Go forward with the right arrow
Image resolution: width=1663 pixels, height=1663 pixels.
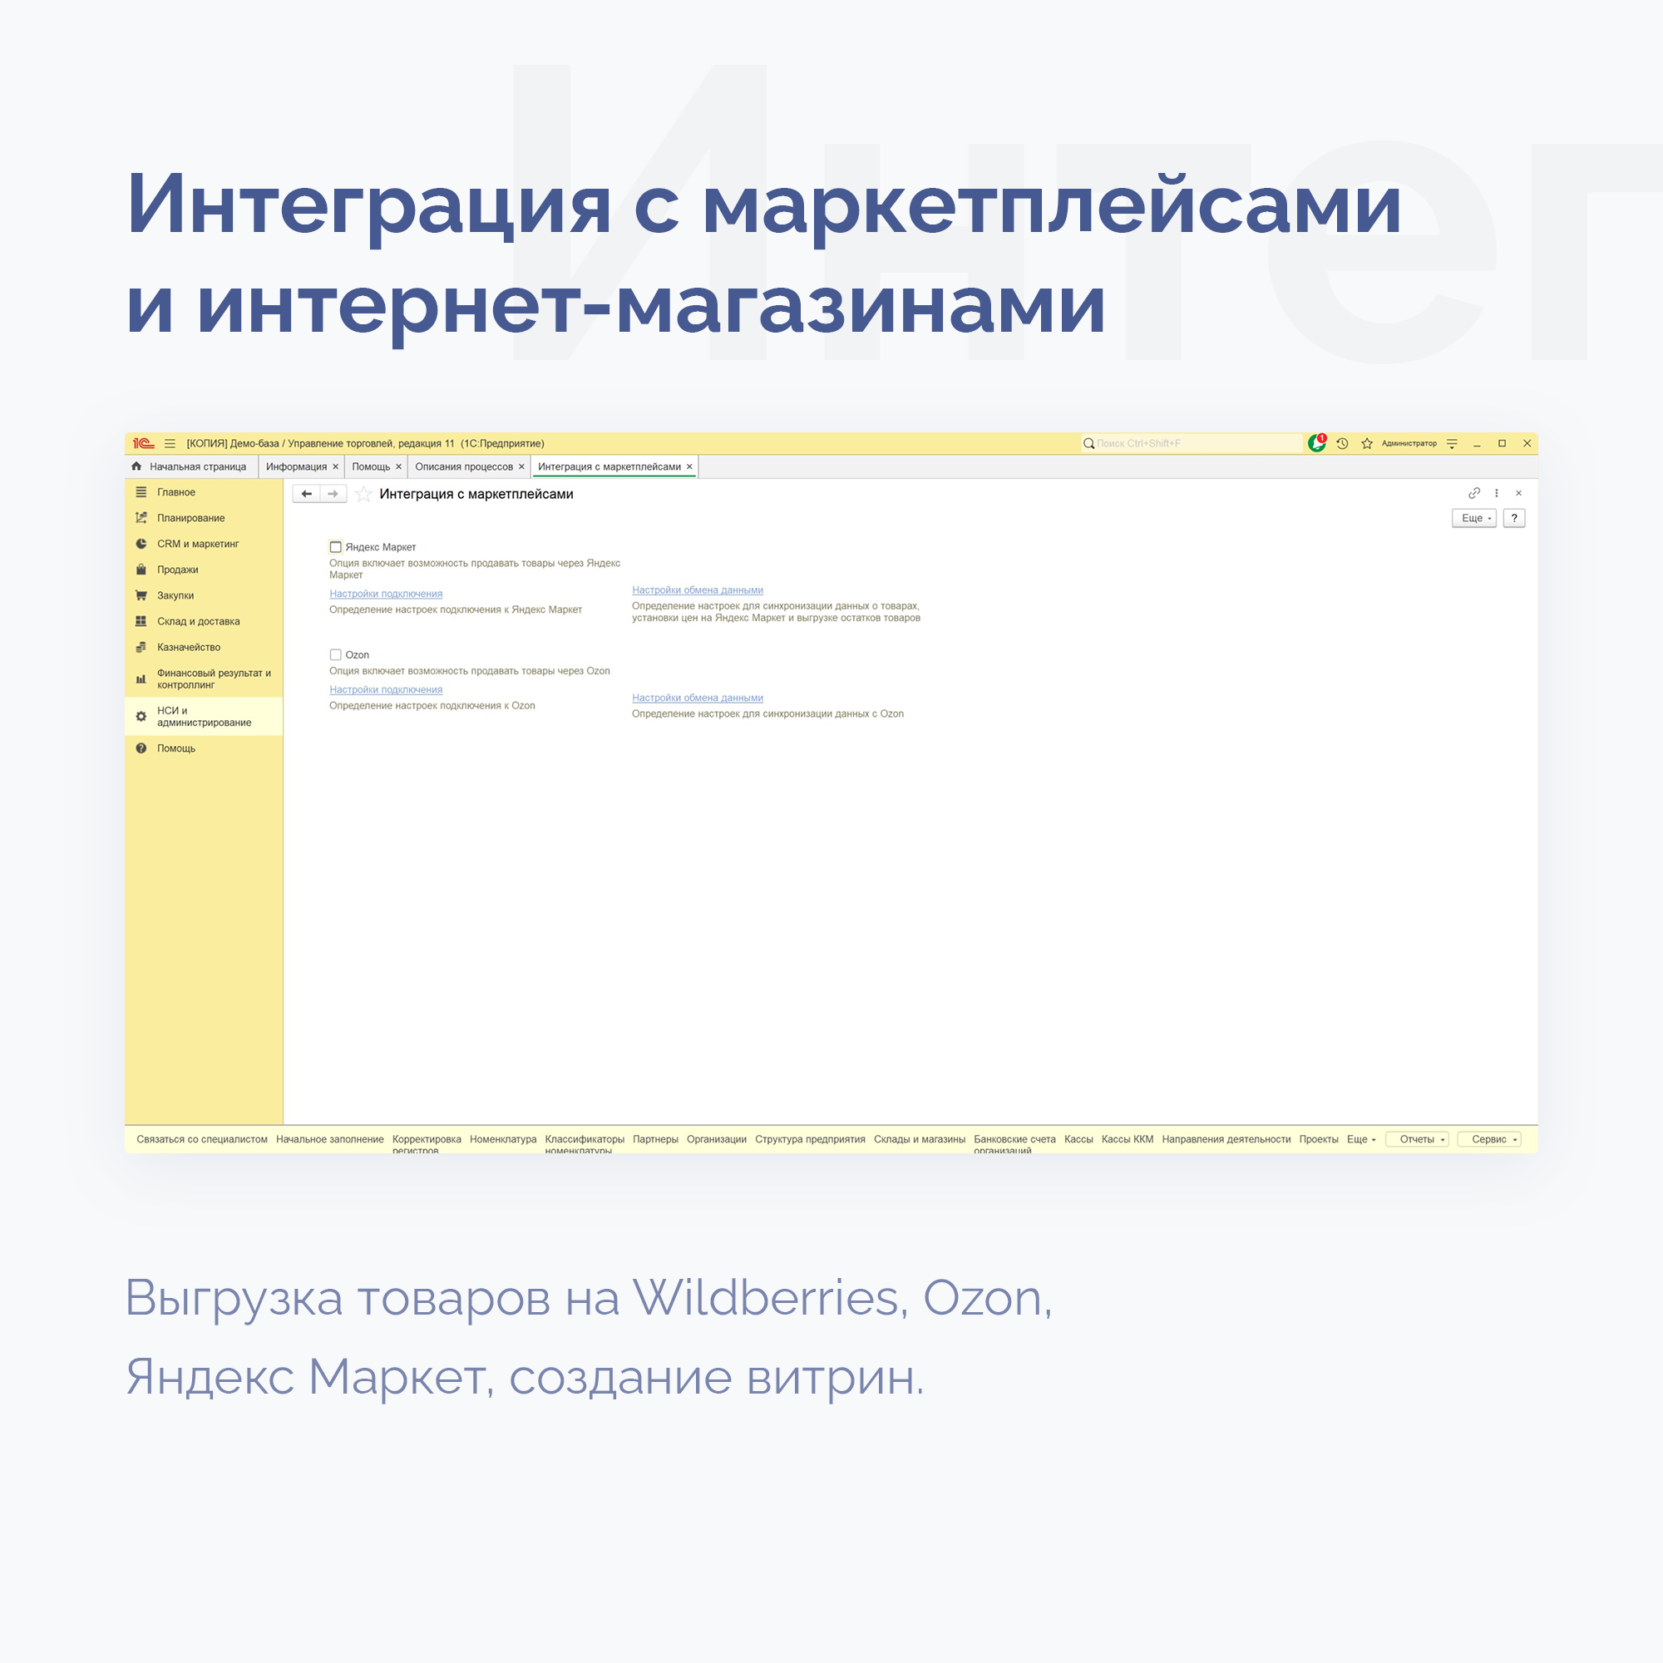(x=333, y=493)
